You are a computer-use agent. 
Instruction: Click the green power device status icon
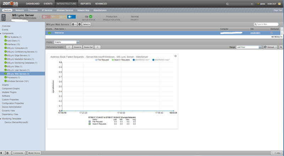pos(91,17)
